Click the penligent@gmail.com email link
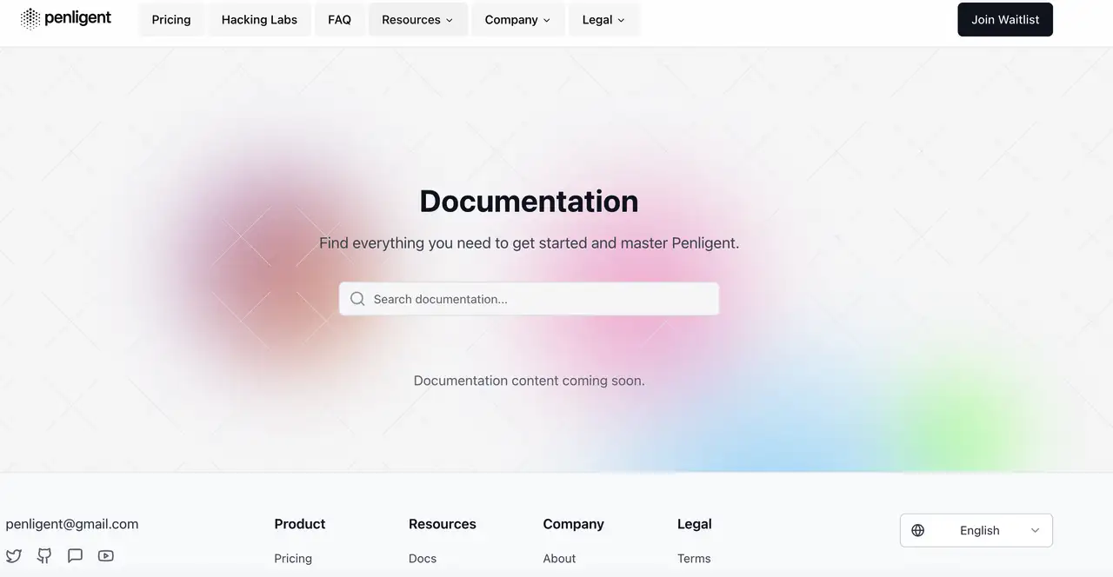Screen dimensions: 1113x577 pos(72,524)
